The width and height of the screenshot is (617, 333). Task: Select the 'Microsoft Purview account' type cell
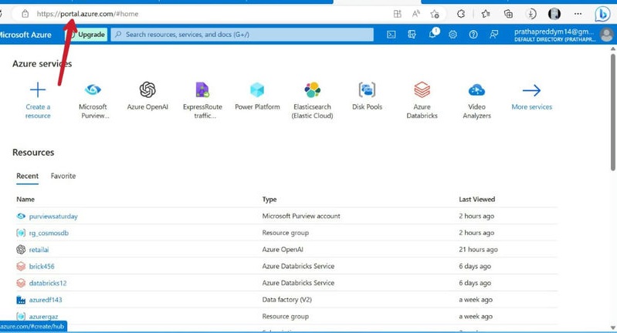[301, 216]
